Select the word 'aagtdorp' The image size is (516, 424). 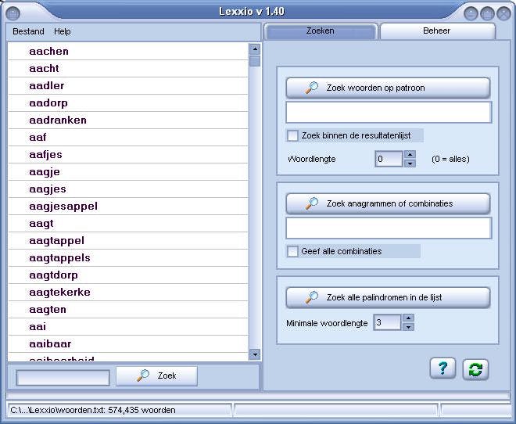point(128,275)
